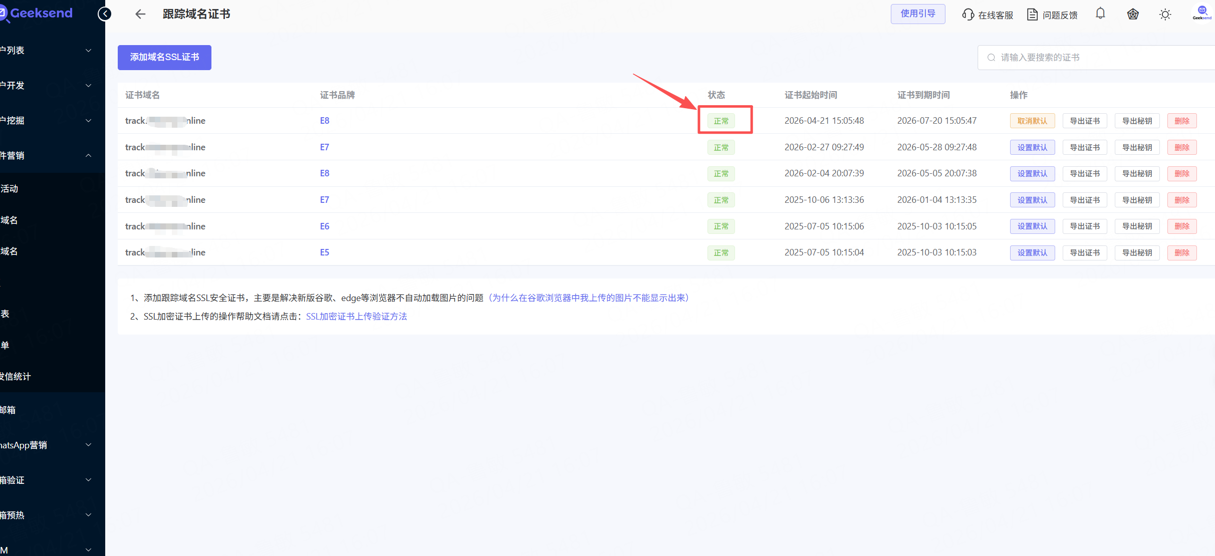1215x556 pixels.
Task: Collapse the sidebar with the arrow icon
Action: 104,14
